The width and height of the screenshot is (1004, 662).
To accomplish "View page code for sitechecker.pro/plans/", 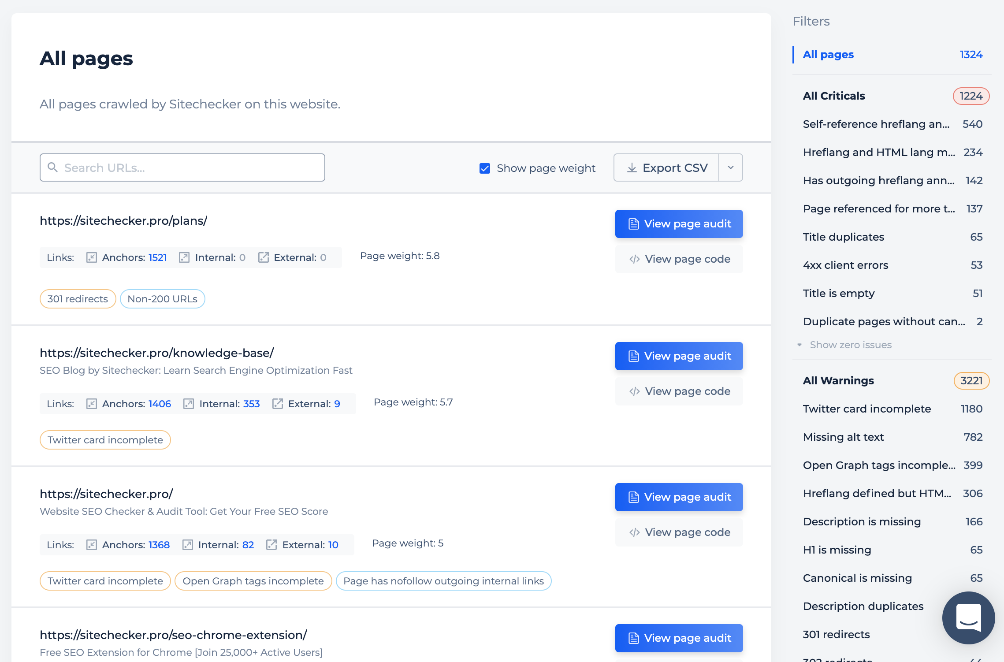I will point(679,259).
